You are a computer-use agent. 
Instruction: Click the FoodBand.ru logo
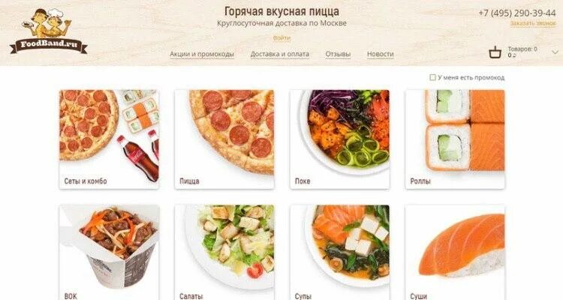[48, 31]
